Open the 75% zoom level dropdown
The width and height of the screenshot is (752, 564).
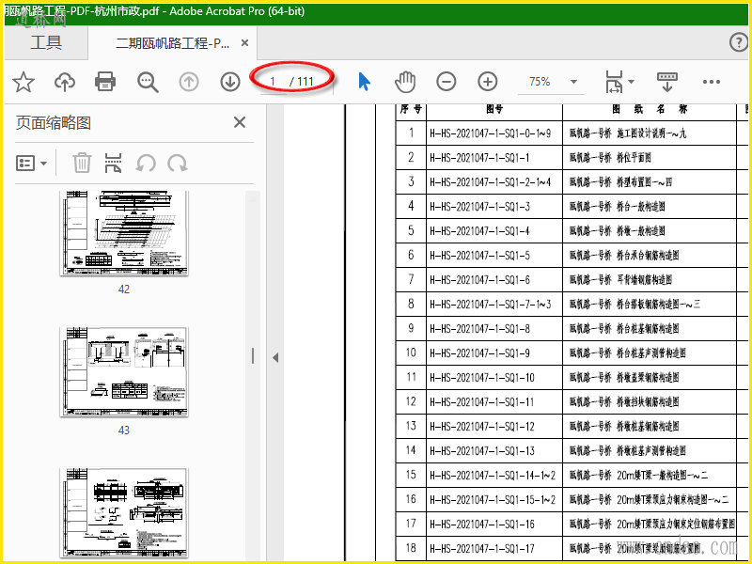pos(573,82)
